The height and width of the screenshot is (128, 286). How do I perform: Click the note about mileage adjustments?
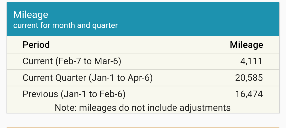point(142,107)
